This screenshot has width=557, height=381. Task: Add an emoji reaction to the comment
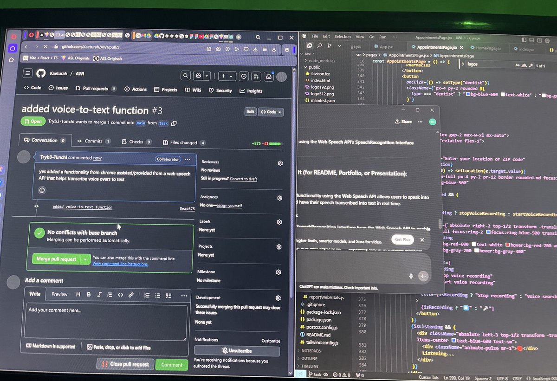tap(42, 190)
